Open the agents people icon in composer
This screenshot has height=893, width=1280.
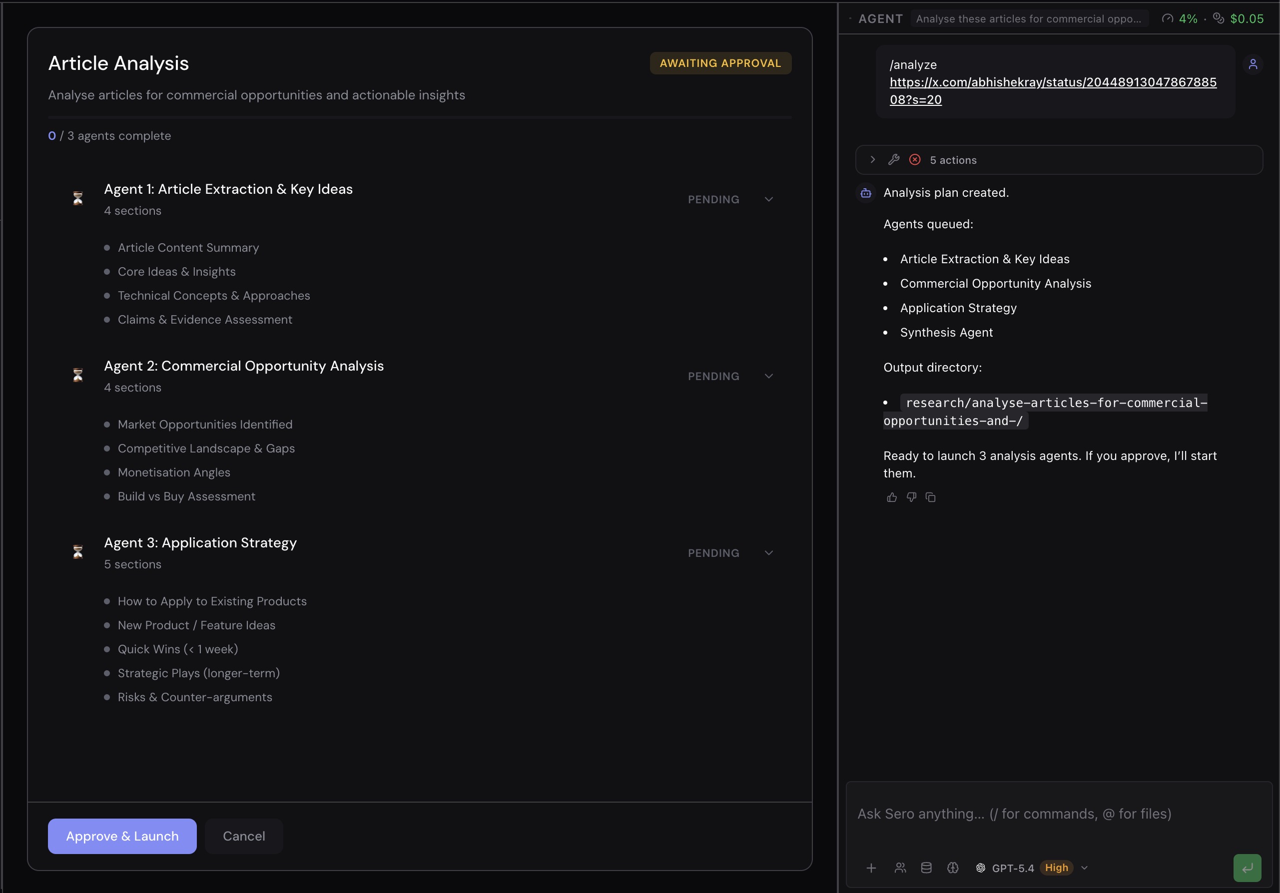tap(900, 868)
